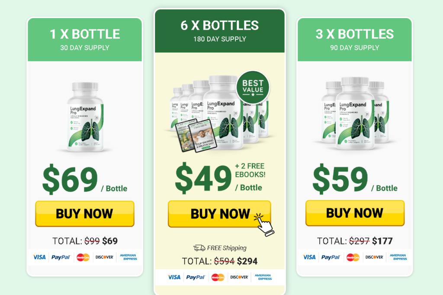Click the Discover icon in 6 bottles card
This screenshot has width=443, height=295.
(x=239, y=277)
